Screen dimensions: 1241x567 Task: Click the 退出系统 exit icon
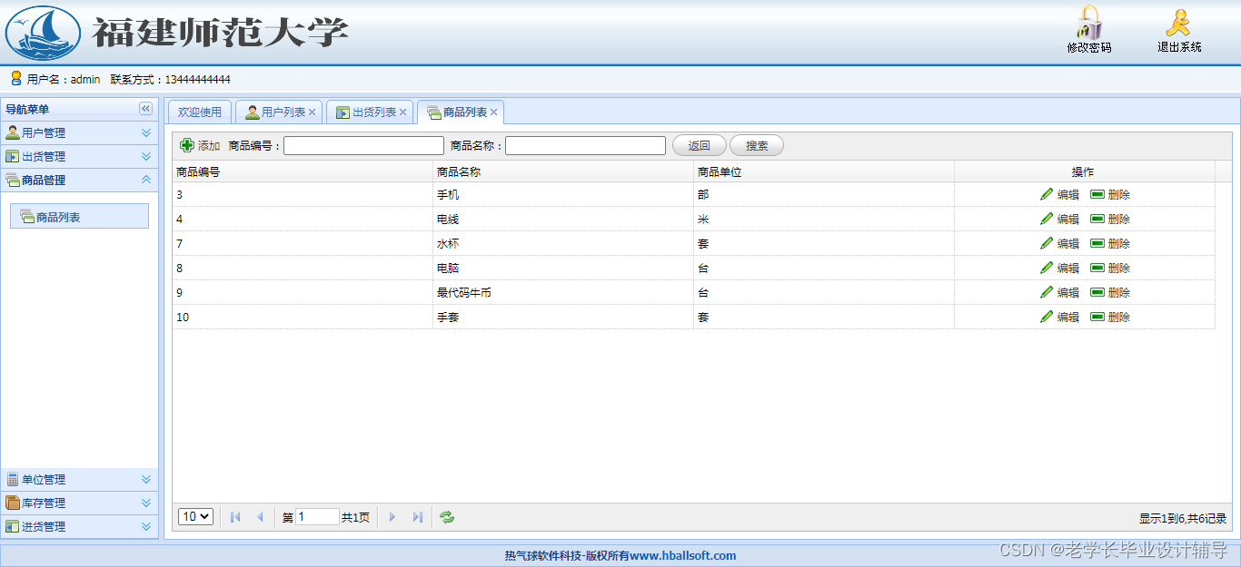click(1177, 25)
